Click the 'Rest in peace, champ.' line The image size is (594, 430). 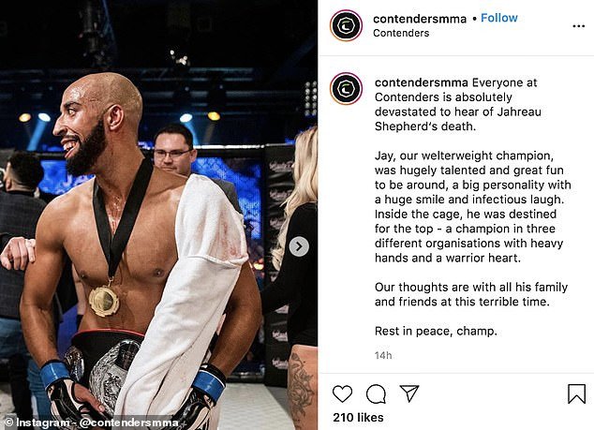[436, 331]
